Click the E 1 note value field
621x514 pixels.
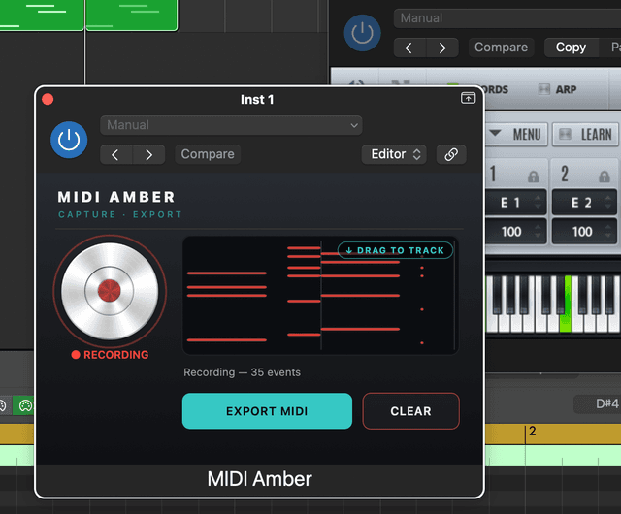pyautogui.click(x=516, y=203)
